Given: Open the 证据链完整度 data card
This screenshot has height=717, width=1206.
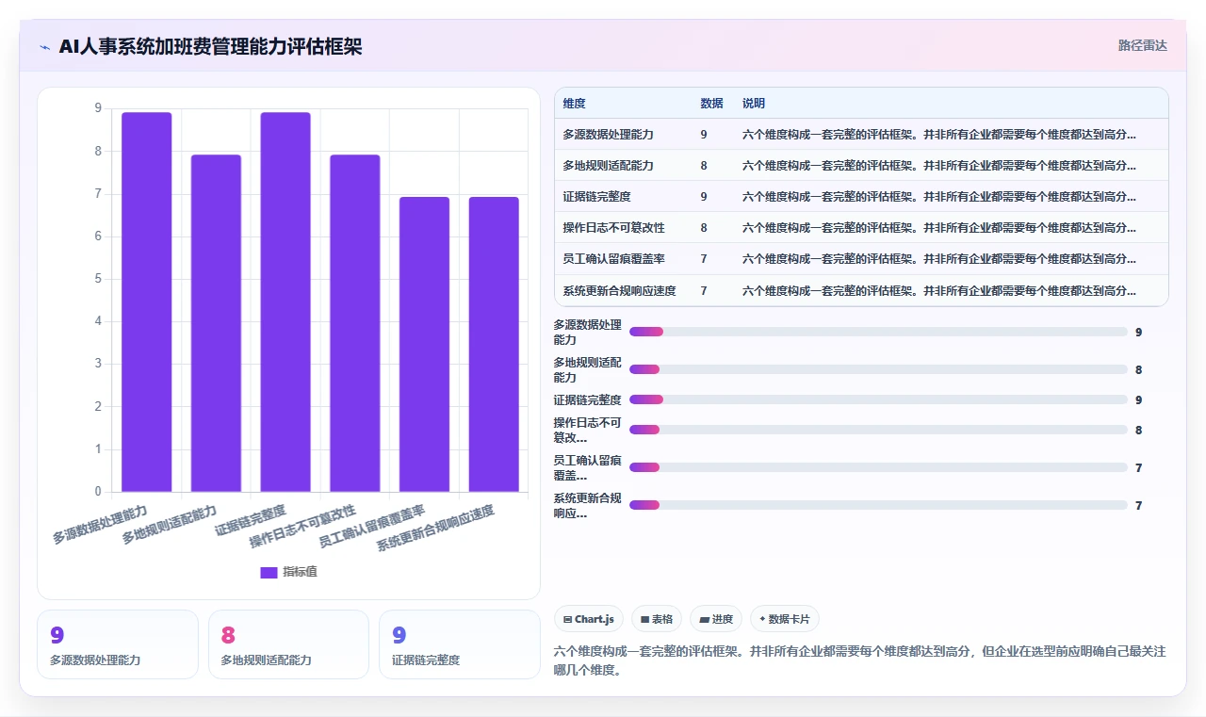Looking at the screenshot, I should pyautogui.click(x=460, y=644).
